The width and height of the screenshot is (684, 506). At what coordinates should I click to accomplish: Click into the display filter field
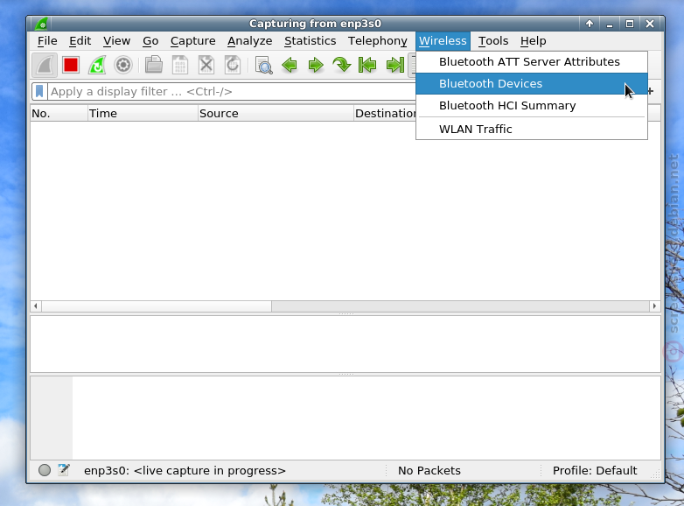coord(231,91)
